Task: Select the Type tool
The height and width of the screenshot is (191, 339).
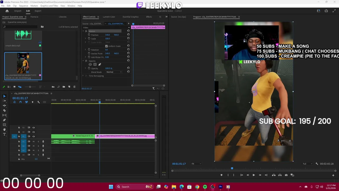Action: [5, 134]
